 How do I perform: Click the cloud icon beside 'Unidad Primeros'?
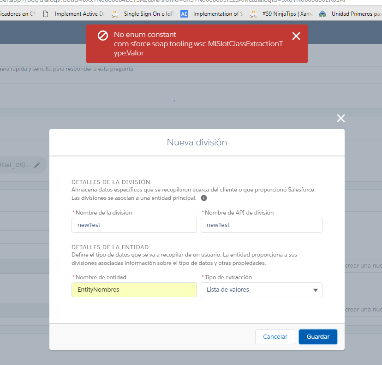click(x=322, y=13)
